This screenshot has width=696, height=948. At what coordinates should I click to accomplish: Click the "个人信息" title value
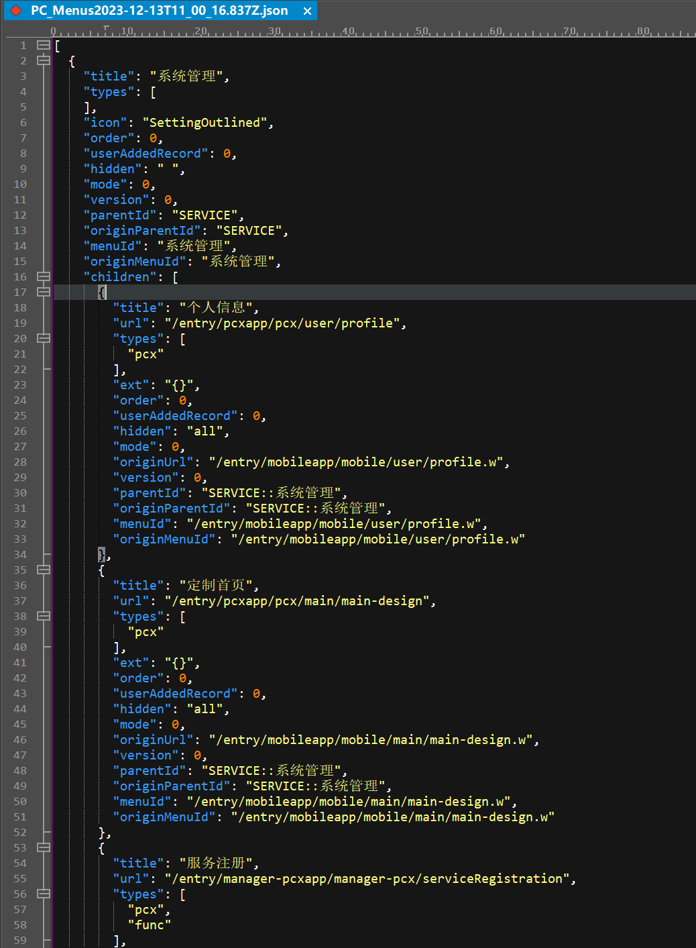click(x=216, y=307)
